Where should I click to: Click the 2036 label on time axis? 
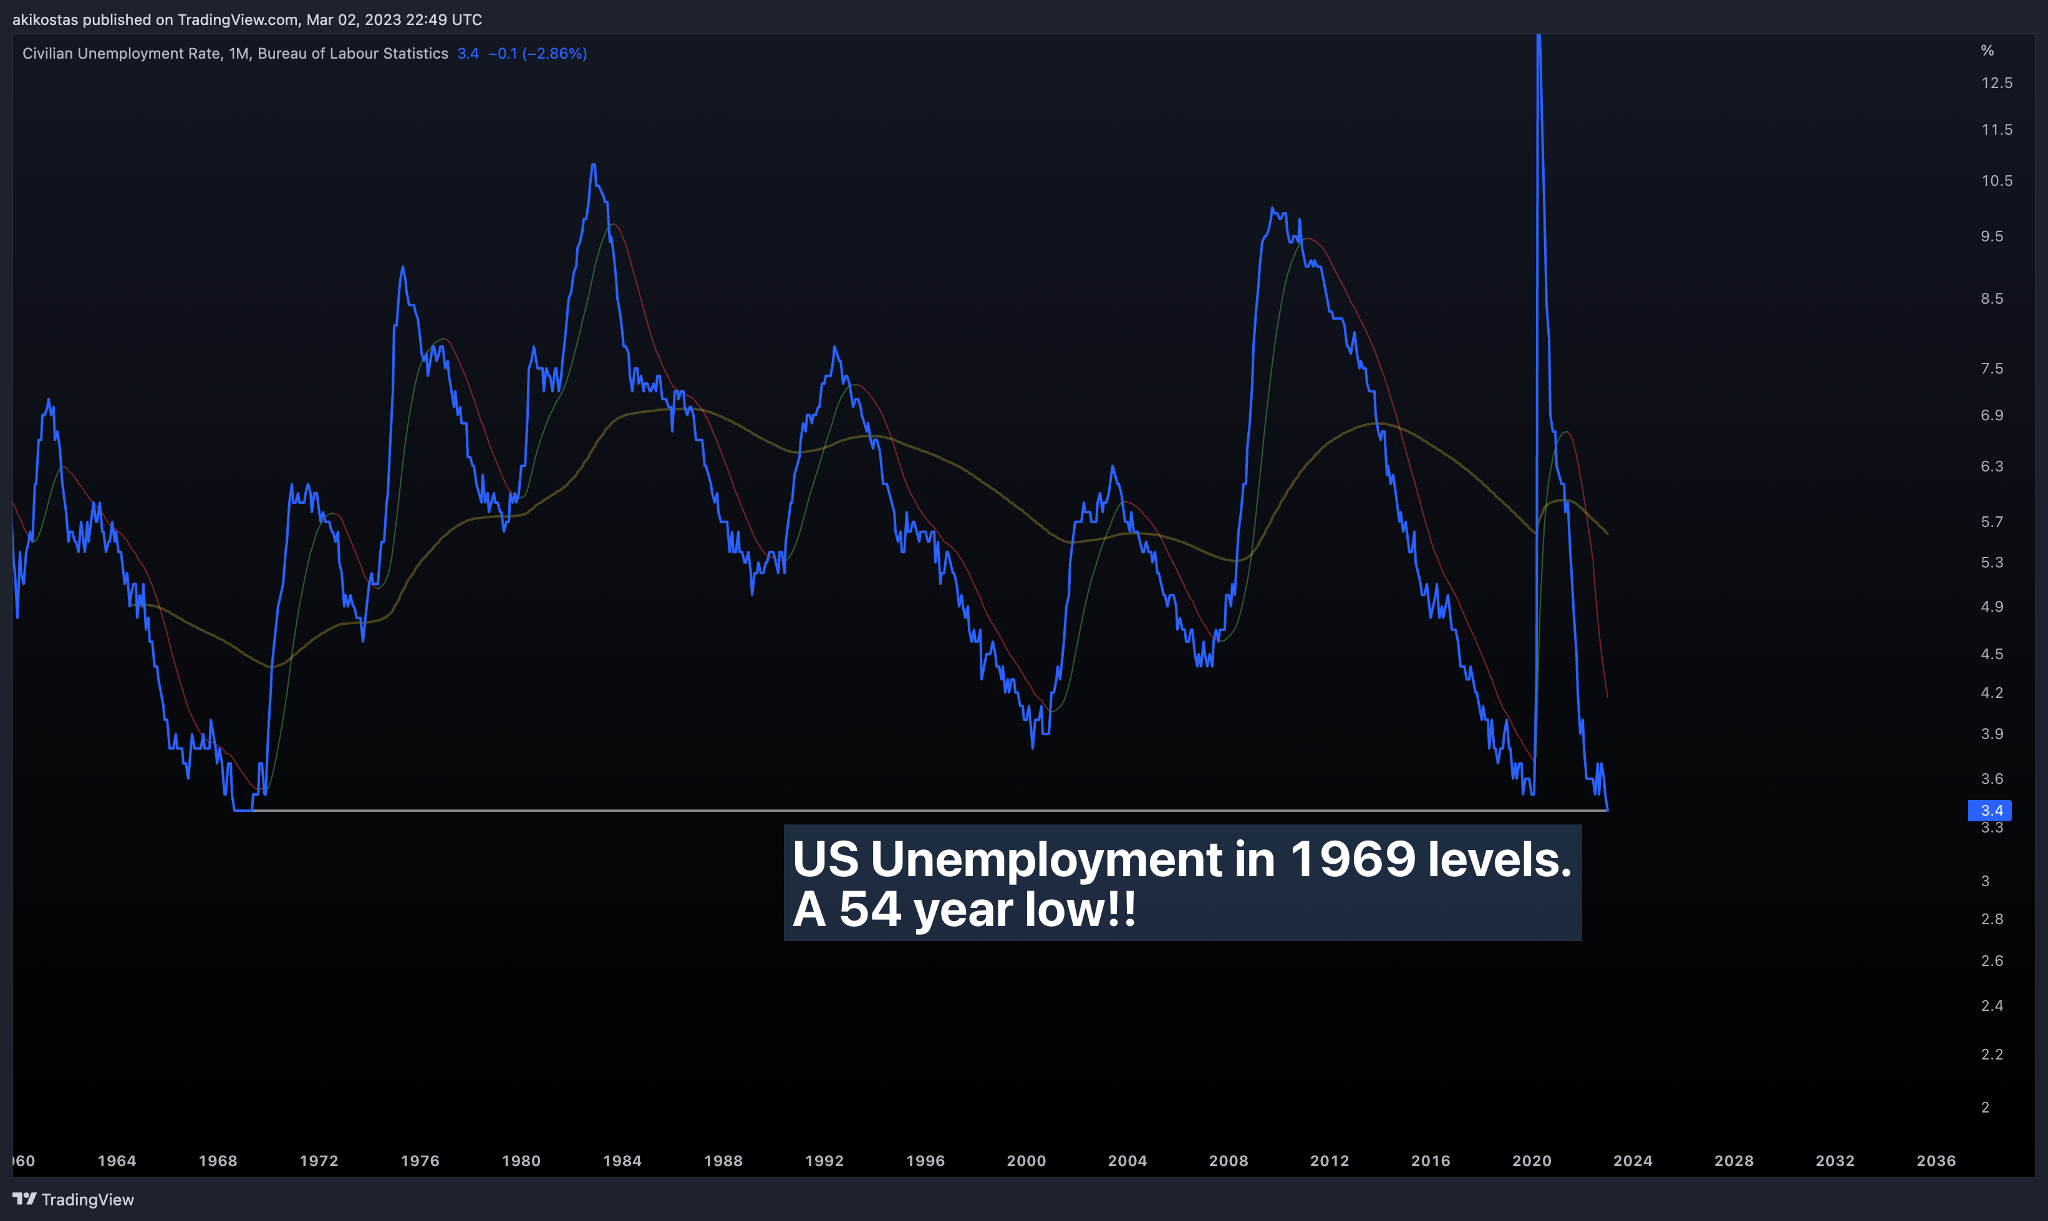1936,1161
